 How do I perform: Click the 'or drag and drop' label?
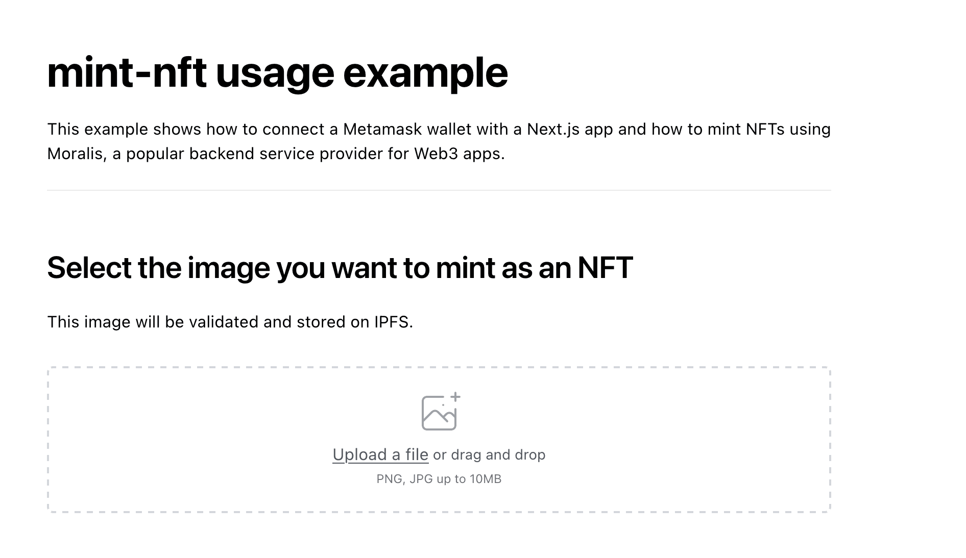(489, 454)
